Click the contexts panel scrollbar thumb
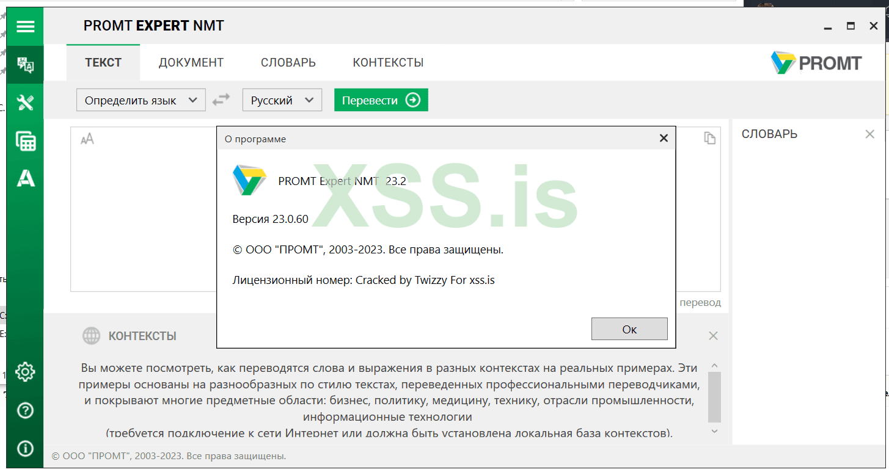The height and width of the screenshot is (472, 889). [714, 397]
